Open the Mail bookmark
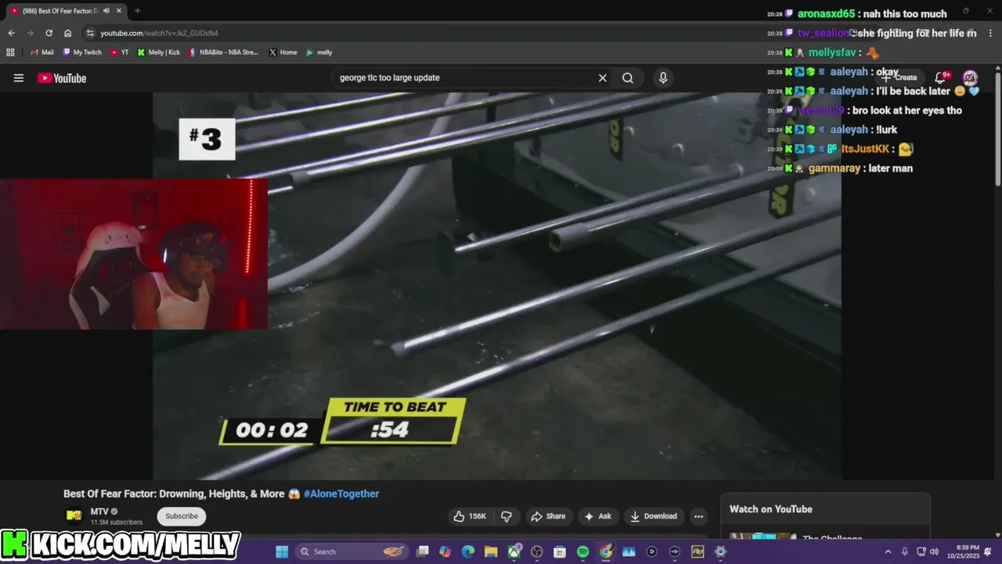The height and width of the screenshot is (564, 1002). pos(42,52)
